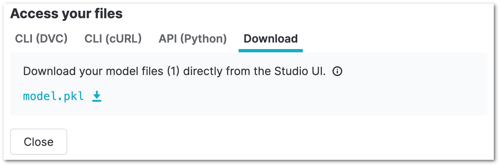Click the gray panel containing model.pkl
Screen dimensions: 500x166
(249, 84)
